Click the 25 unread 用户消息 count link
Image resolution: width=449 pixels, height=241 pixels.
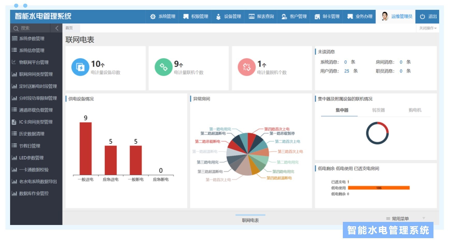(346, 71)
